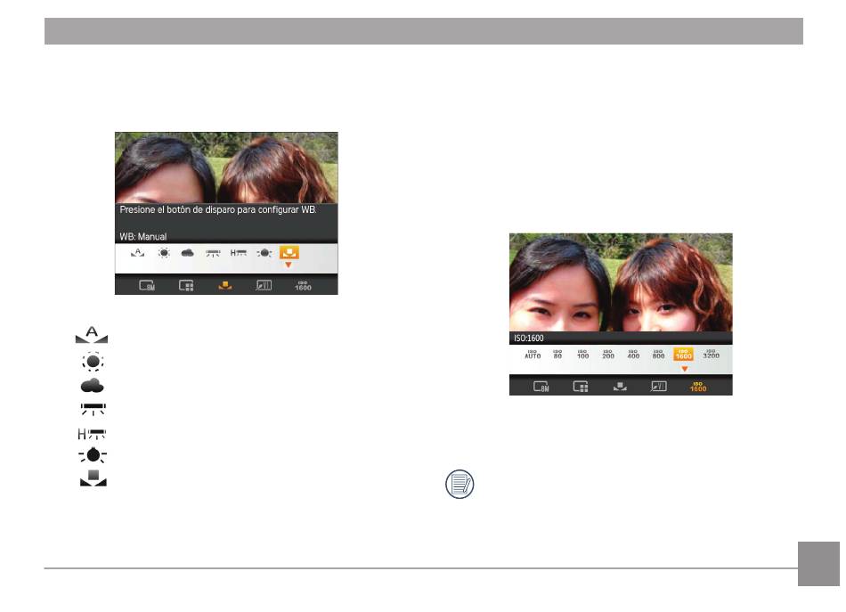Open color effect icon on ISO screen bar

tap(659, 387)
